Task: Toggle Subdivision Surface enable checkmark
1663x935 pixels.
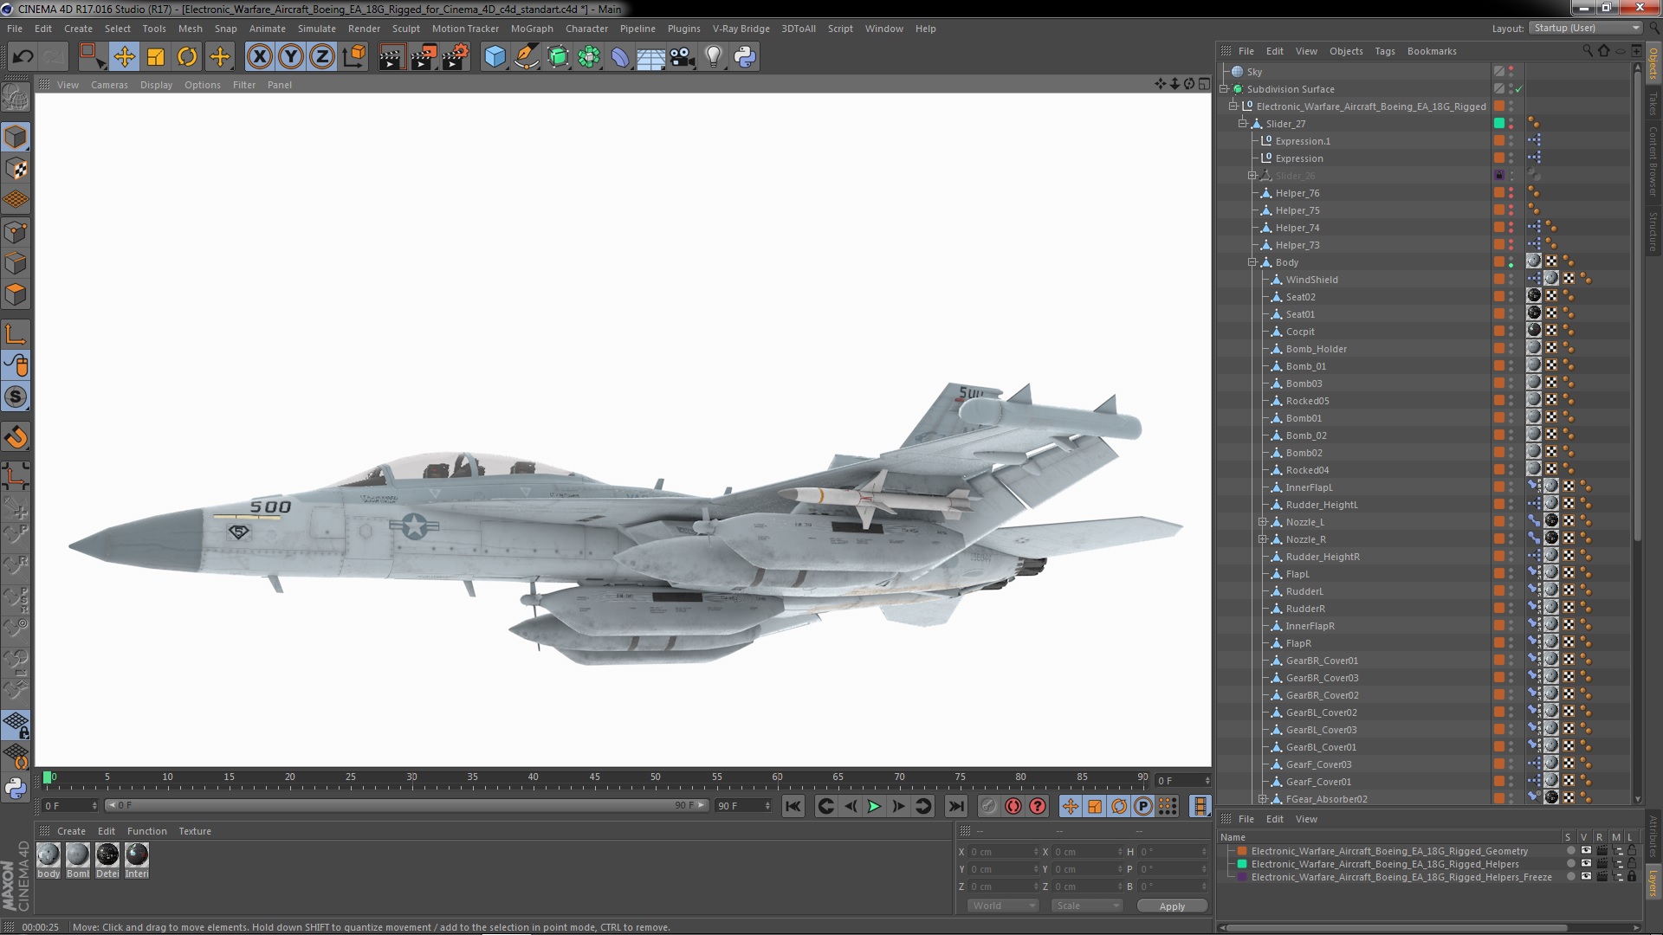Action: pyautogui.click(x=1519, y=89)
